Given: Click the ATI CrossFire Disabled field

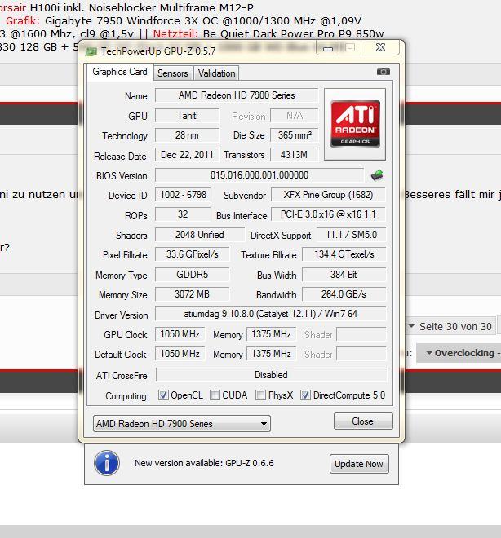Looking at the screenshot, I should pos(271,375).
